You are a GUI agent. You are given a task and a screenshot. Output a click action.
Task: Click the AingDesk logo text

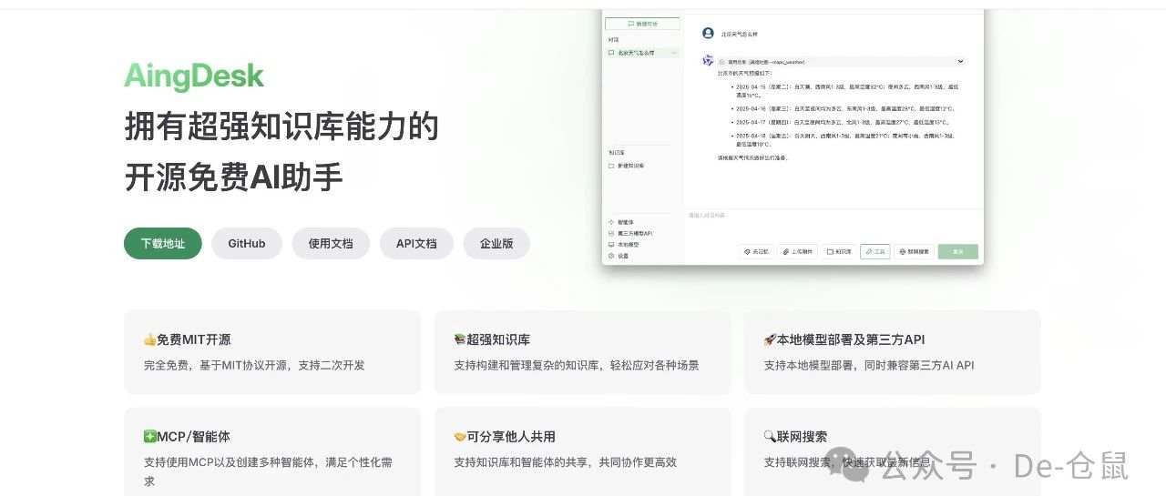194,76
